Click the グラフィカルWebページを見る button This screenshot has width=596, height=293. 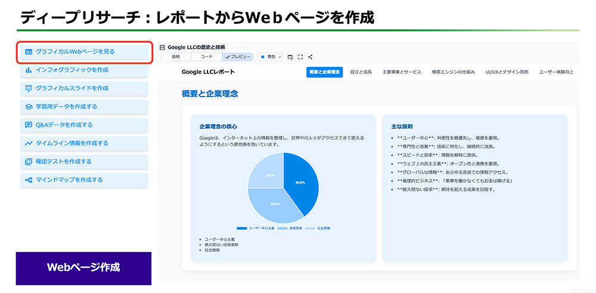84,52
